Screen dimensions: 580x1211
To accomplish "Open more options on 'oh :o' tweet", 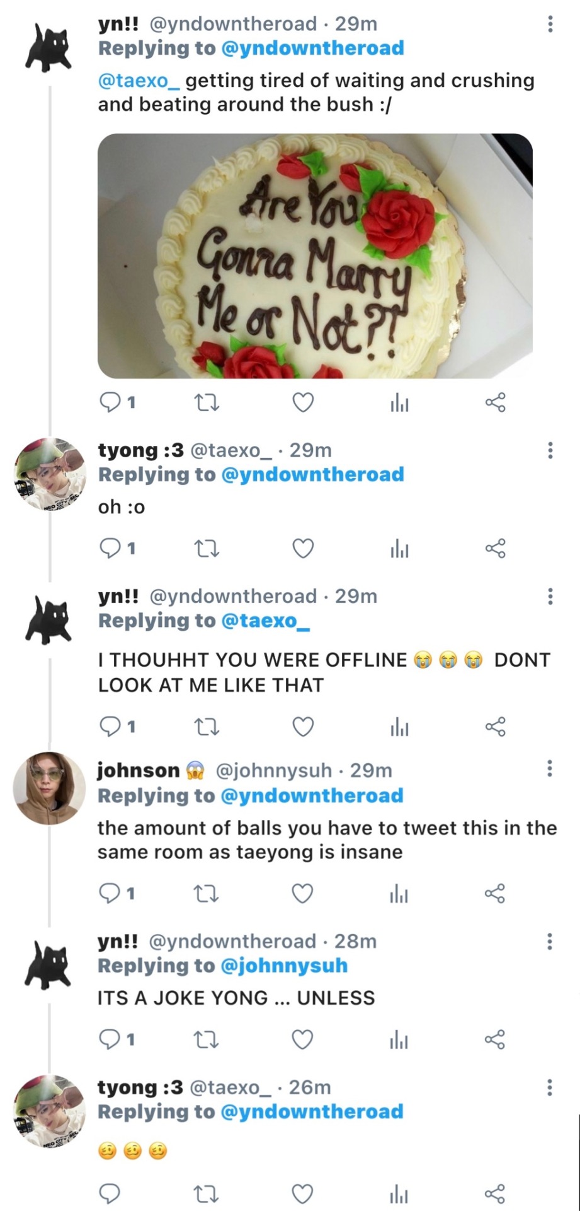I will [x=550, y=450].
